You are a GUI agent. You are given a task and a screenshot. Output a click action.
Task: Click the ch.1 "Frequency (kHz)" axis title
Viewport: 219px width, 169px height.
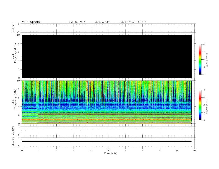(15, 53)
